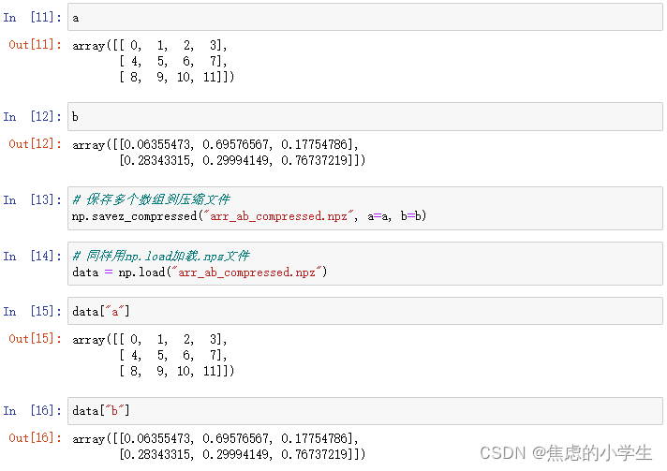Click the Out[12] float array output
667x471 pixels.
tap(219, 153)
